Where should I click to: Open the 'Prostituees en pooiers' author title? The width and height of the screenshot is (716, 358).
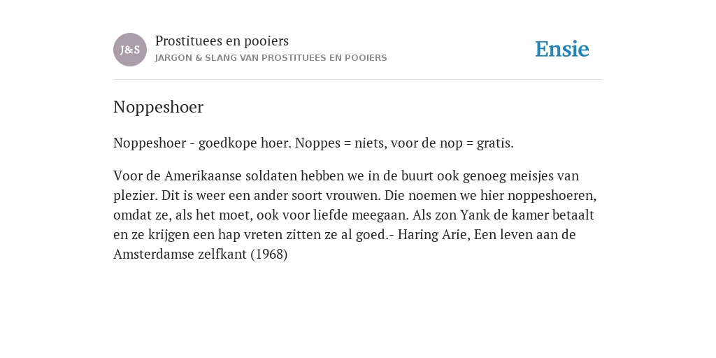[x=222, y=41]
